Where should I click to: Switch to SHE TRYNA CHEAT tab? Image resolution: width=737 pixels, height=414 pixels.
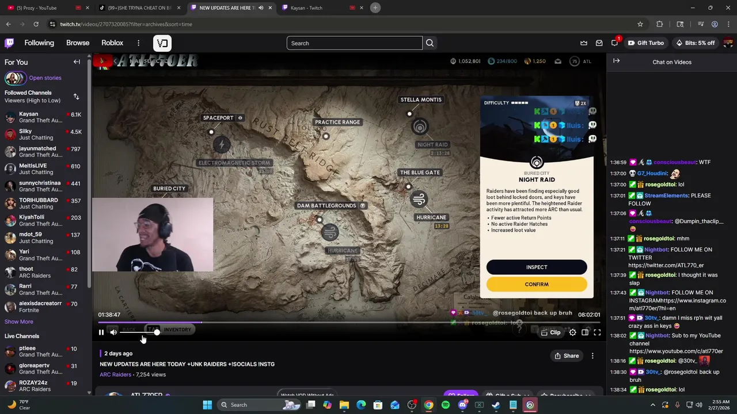[139, 7]
